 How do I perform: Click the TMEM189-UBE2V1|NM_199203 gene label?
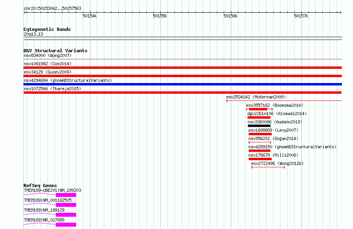[52, 190]
